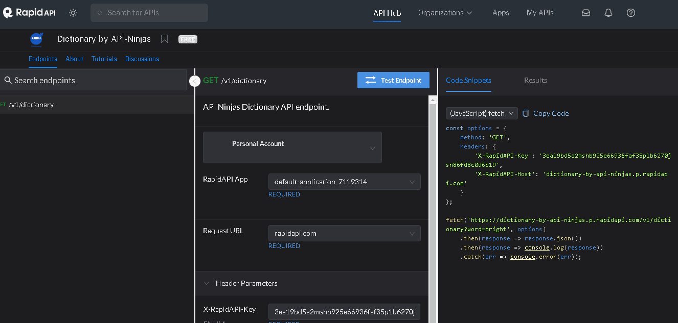This screenshot has width=678, height=323.
Task: Open the Personal Account dropdown
Action: (x=292, y=147)
